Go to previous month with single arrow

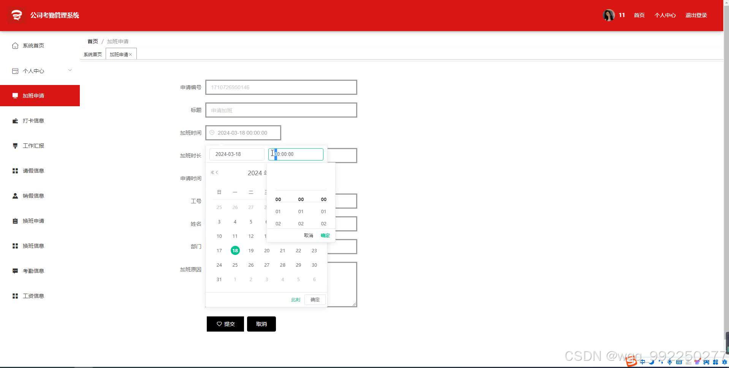coord(217,172)
